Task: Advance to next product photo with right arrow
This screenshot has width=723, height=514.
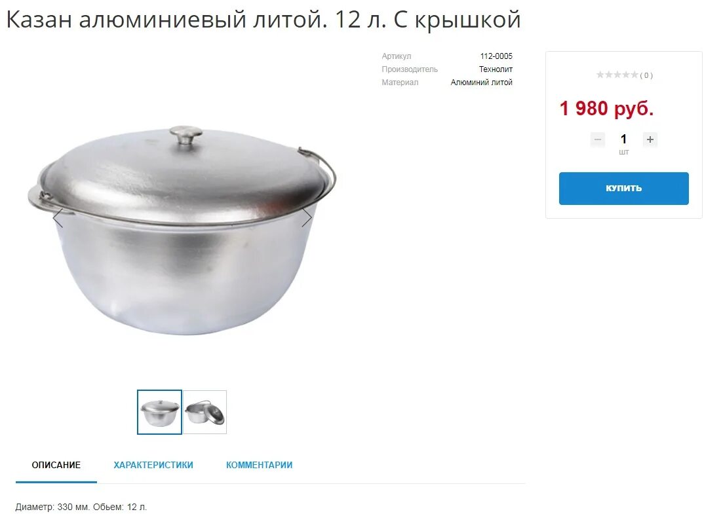Action: coord(307,218)
